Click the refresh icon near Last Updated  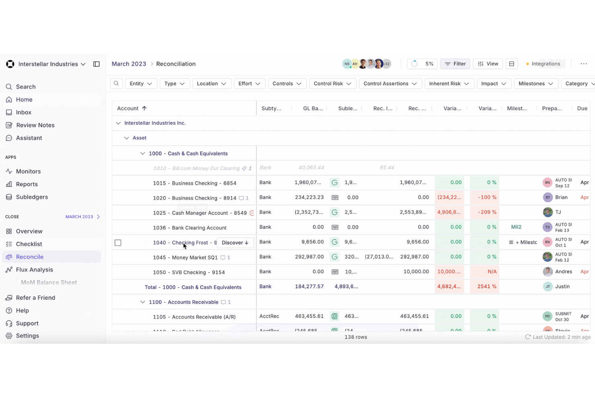pos(528,337)
